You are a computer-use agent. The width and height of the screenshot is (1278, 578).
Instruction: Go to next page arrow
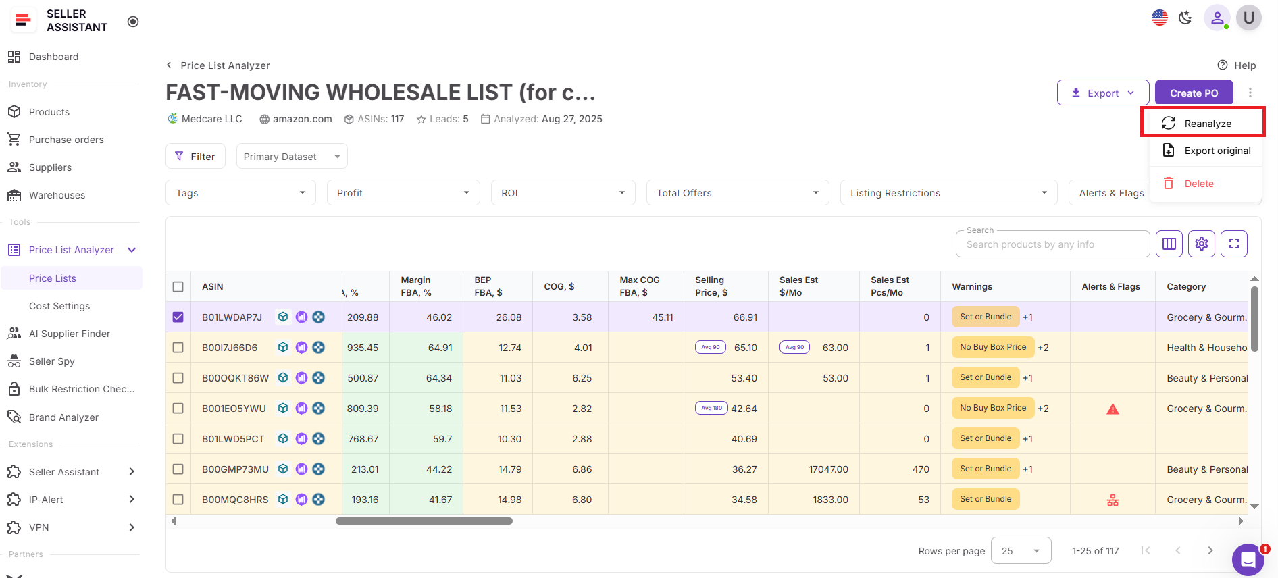coord(1210,551)
